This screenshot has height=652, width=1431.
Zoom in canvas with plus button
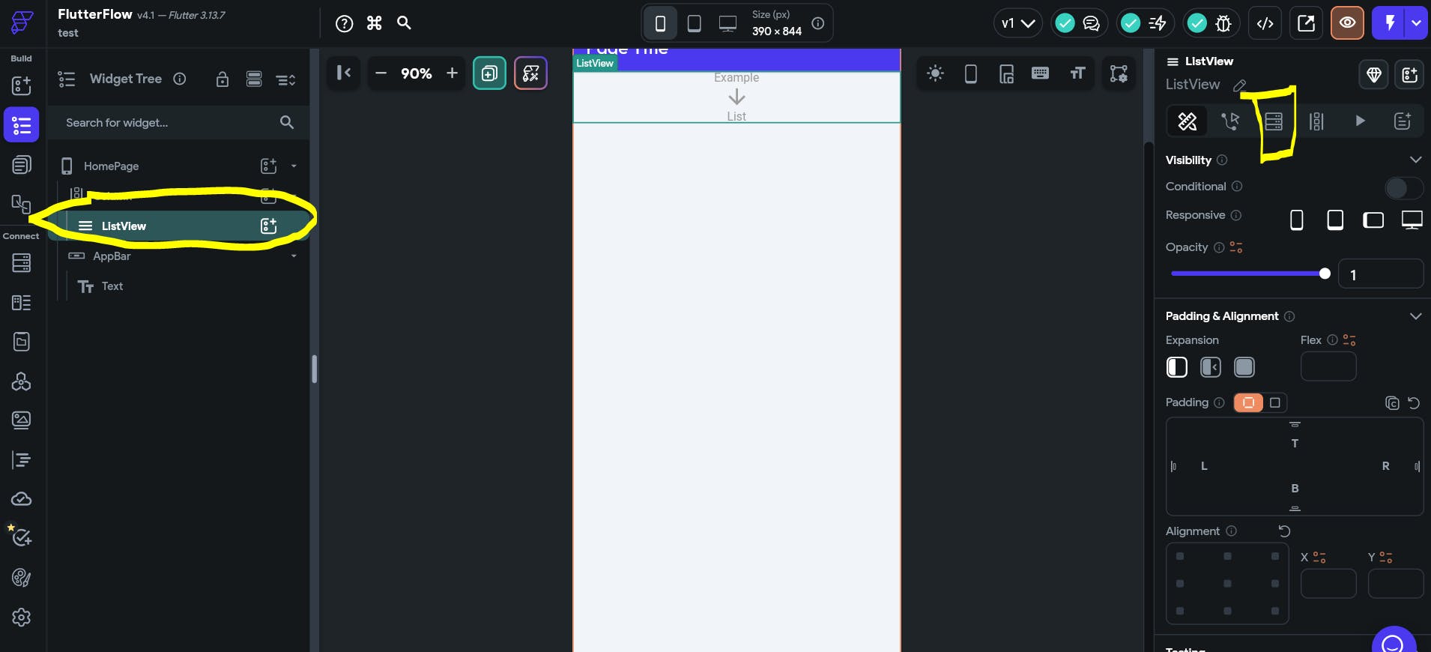click(452, 73)
